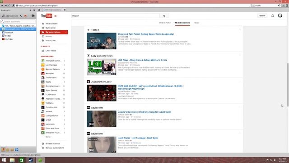
Task: Open options menu for Tested entry
Action: [240, 29]
